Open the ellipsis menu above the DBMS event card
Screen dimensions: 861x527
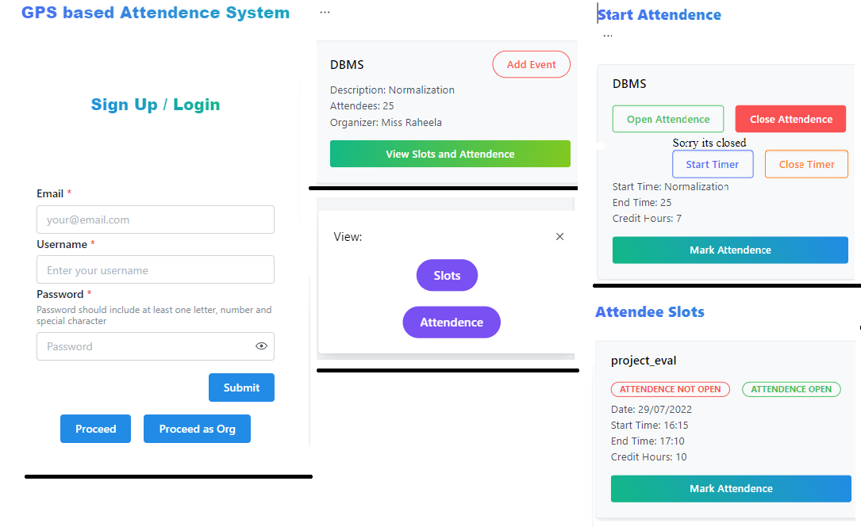325,12
